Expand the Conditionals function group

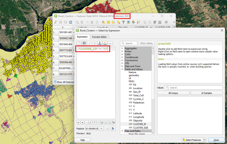[122, 57]
